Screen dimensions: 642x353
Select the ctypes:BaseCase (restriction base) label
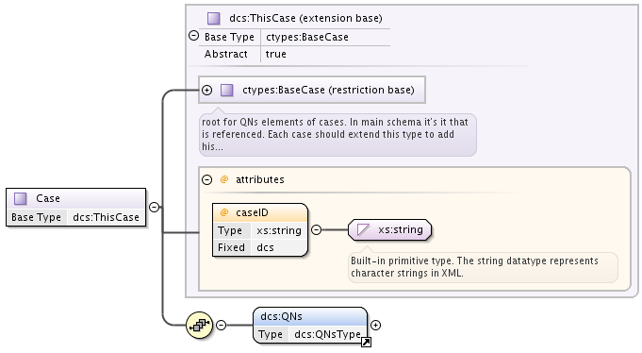328,91
